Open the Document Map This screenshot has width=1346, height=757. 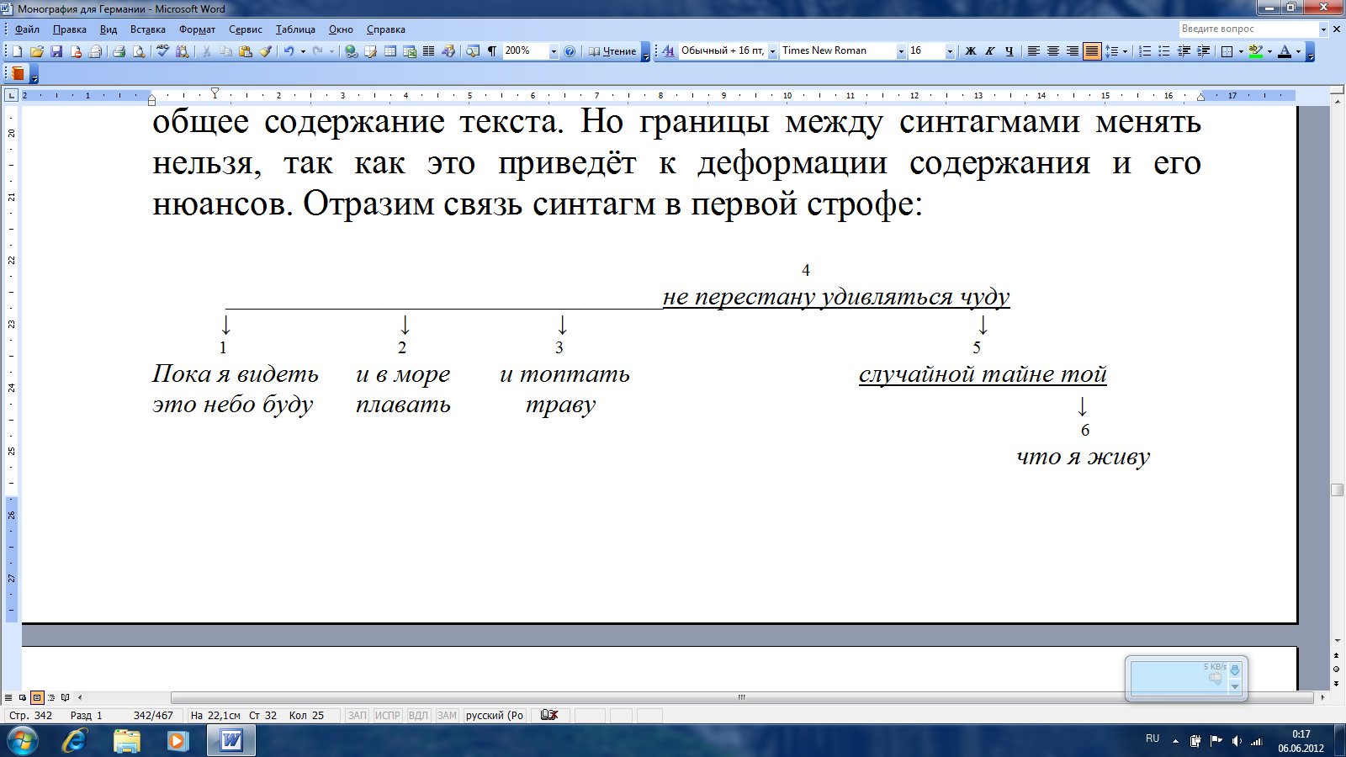point(473,51)
